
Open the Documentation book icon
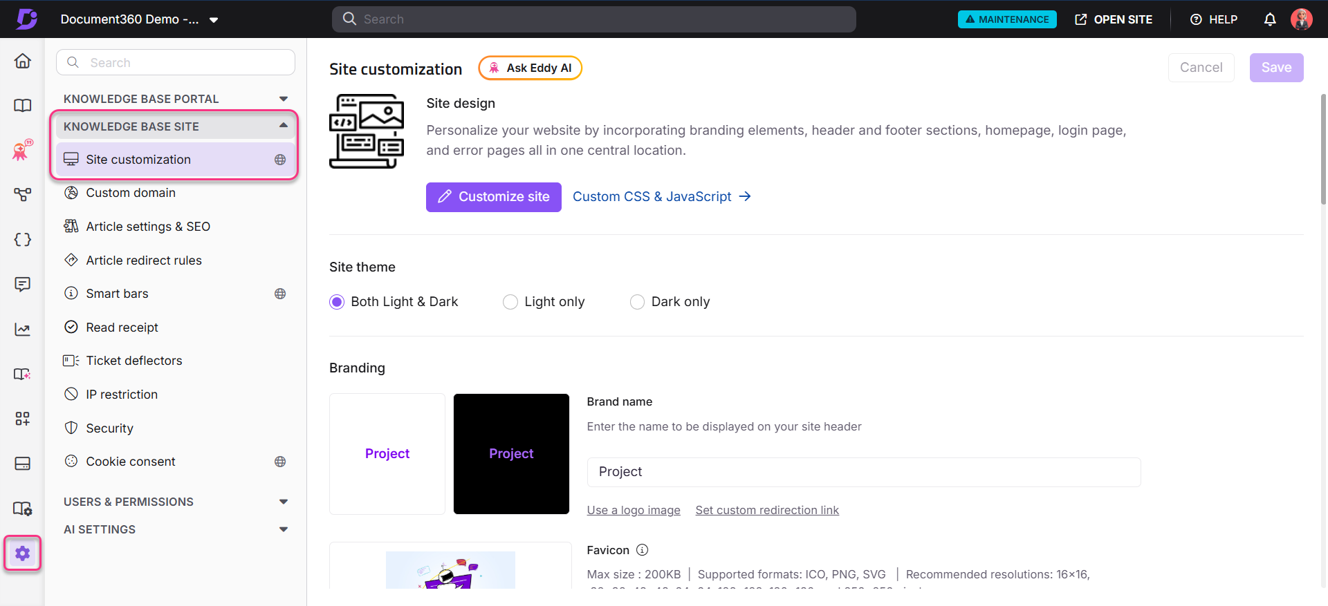pos(23,105)
